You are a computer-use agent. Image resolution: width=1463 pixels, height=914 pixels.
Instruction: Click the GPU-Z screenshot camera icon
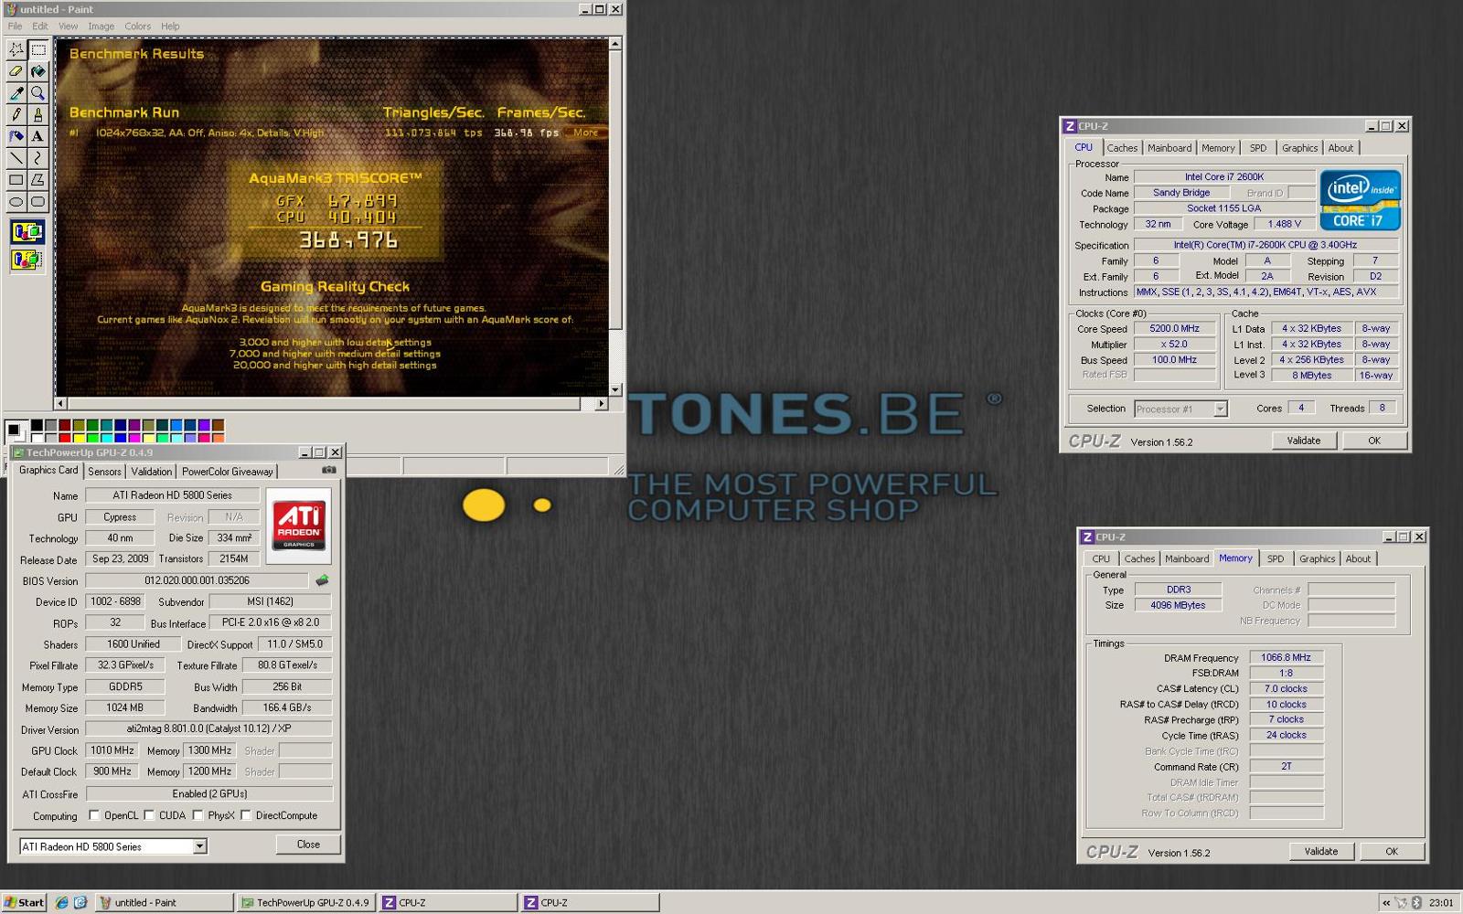pos(329,470)
